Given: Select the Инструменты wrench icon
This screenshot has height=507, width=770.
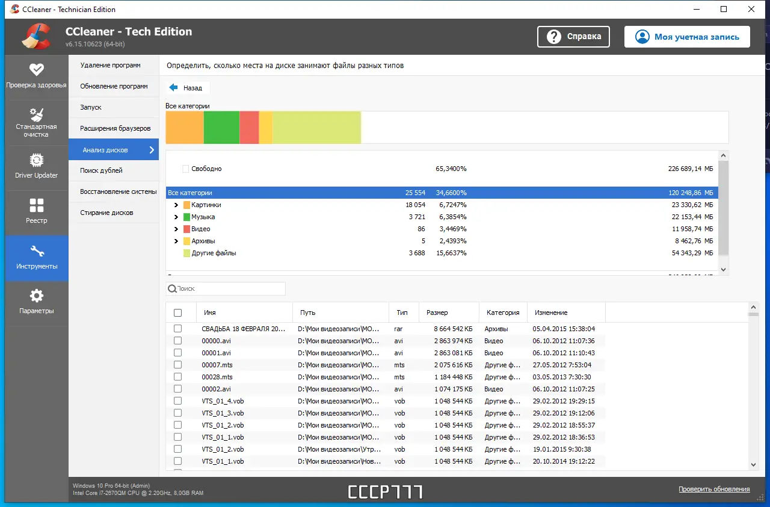Looking at the screenshot, I should click(x=37, y=251).
